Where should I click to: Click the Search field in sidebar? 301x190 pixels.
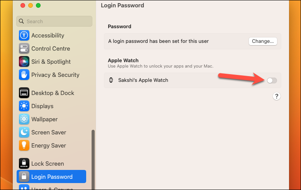tap(54, 21)
